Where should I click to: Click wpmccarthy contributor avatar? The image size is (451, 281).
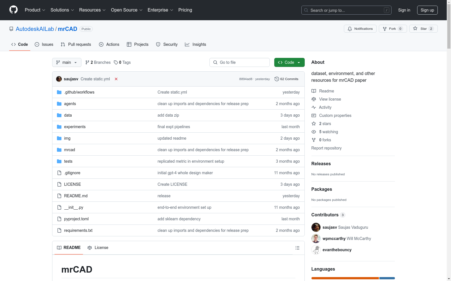point(316,239)
